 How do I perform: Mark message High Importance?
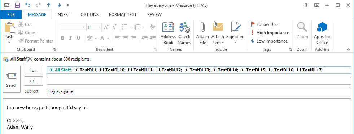(270, 33)
